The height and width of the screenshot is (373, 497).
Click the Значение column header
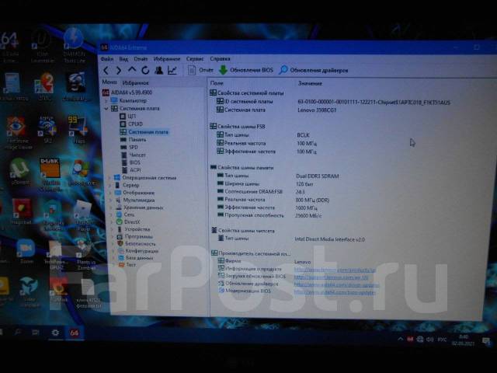point(310,83)
